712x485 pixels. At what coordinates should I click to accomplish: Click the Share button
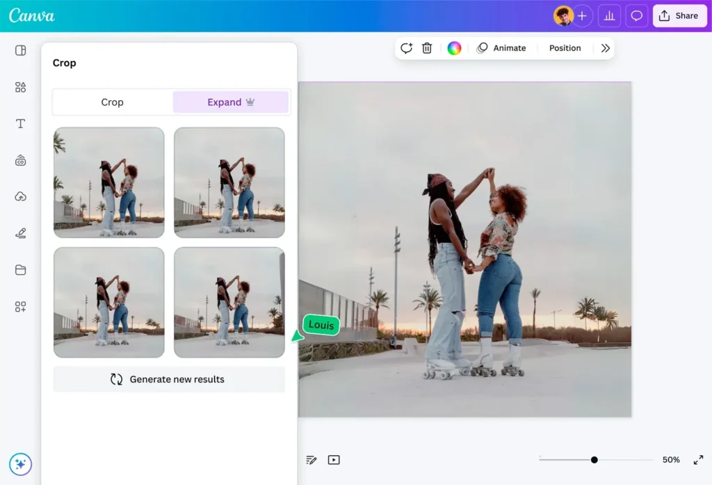click(x=679, y=15)
